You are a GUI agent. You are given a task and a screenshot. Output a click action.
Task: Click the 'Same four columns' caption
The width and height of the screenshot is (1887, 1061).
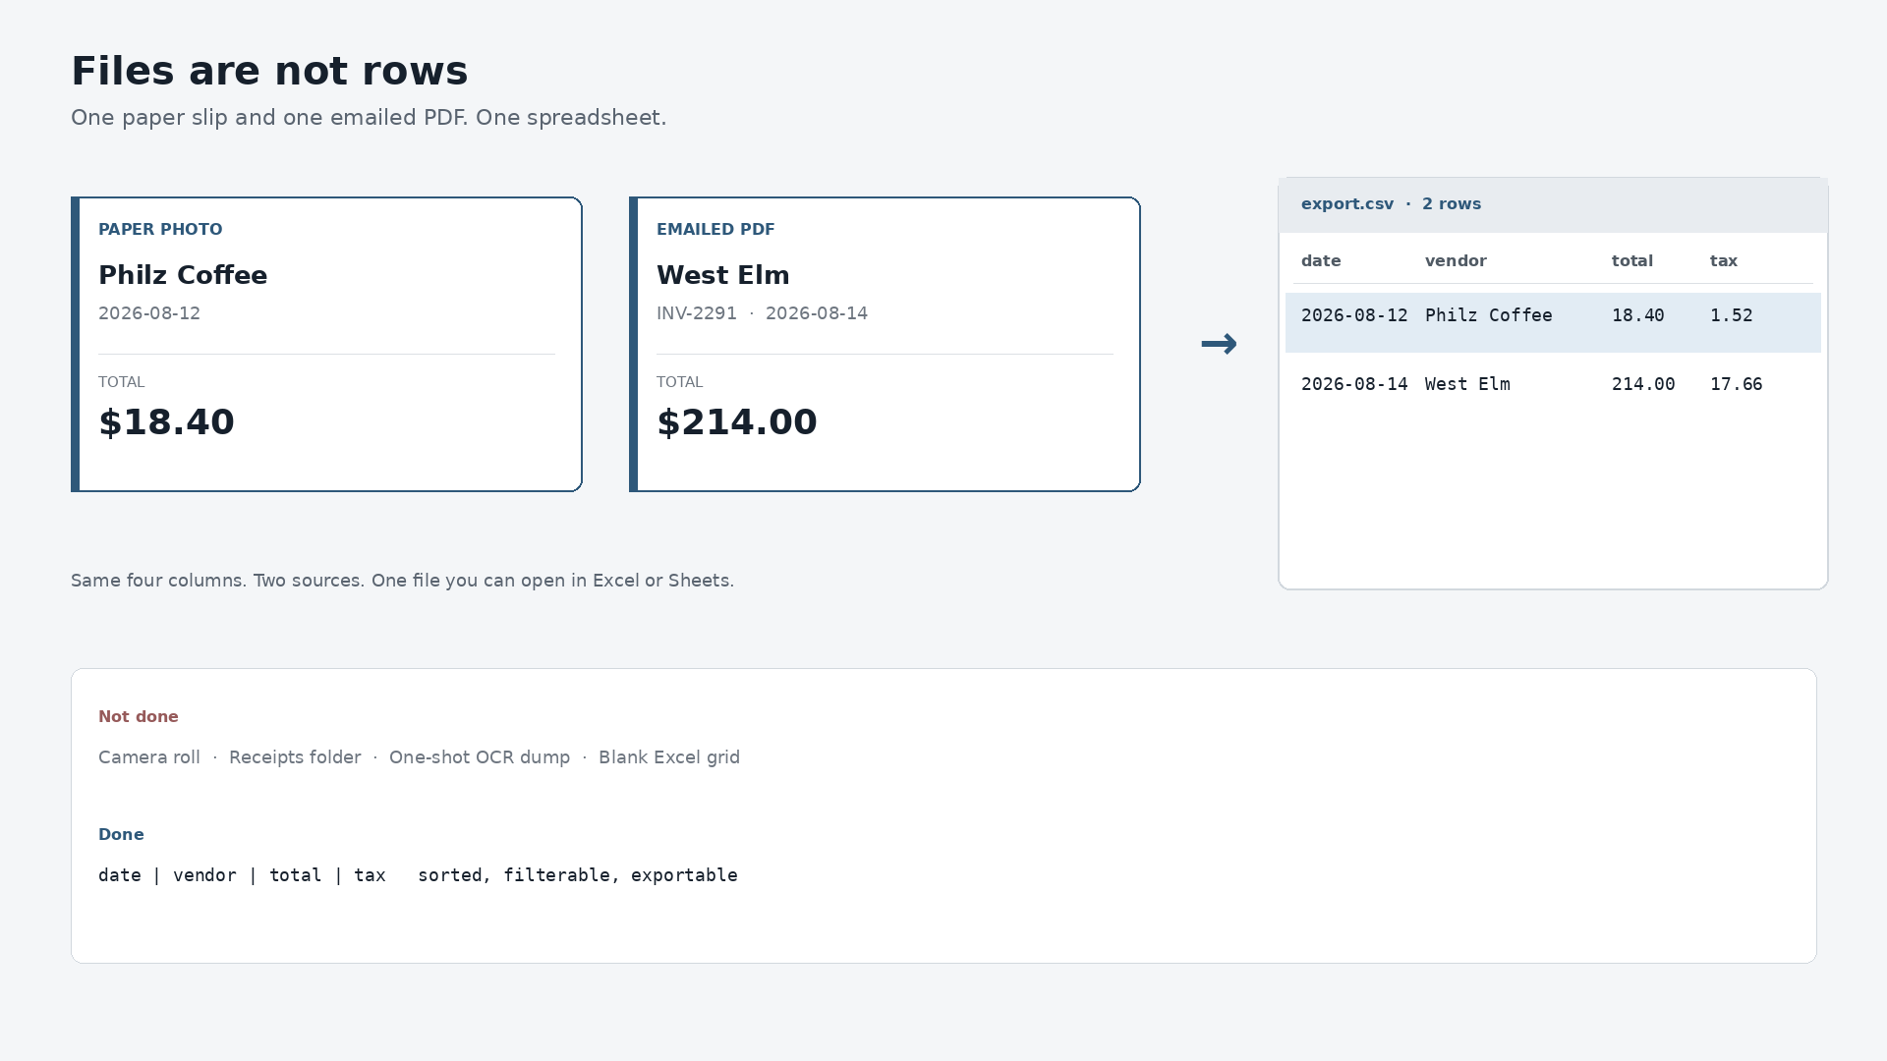(402, 581)
